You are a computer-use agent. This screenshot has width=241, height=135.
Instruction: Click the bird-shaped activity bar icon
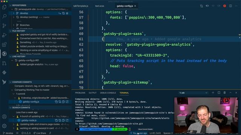tap(4, 82)
